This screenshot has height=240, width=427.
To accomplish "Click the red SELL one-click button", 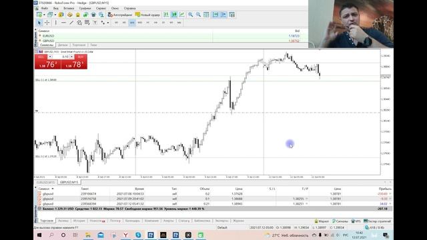I will click(x=47, y=64).
